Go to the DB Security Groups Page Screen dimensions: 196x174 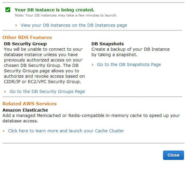click(47, 91)
